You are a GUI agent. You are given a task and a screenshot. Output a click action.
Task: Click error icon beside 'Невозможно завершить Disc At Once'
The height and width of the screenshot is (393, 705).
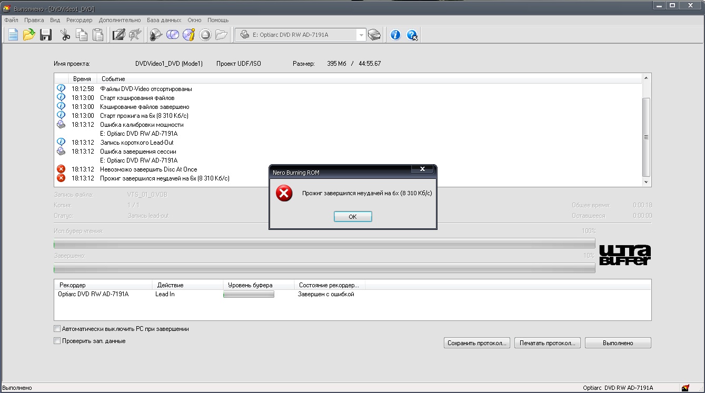61,169
